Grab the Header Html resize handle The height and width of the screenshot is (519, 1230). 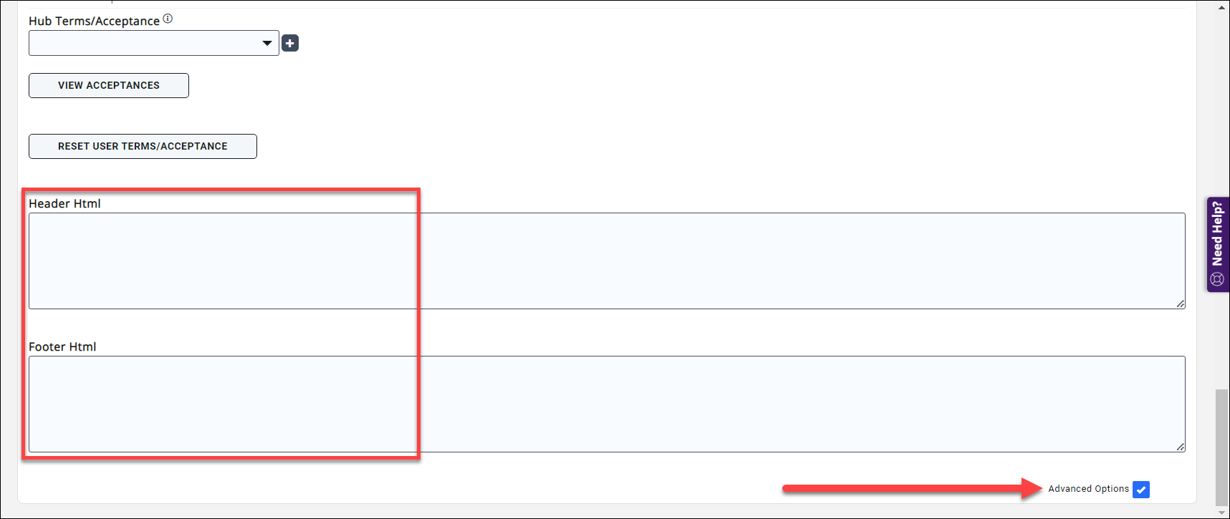pyautogui.click(x=1180, y=304)
